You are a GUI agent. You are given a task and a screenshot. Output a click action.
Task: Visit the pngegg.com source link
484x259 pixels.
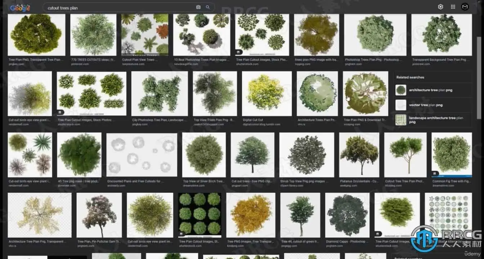coord(290,246)
